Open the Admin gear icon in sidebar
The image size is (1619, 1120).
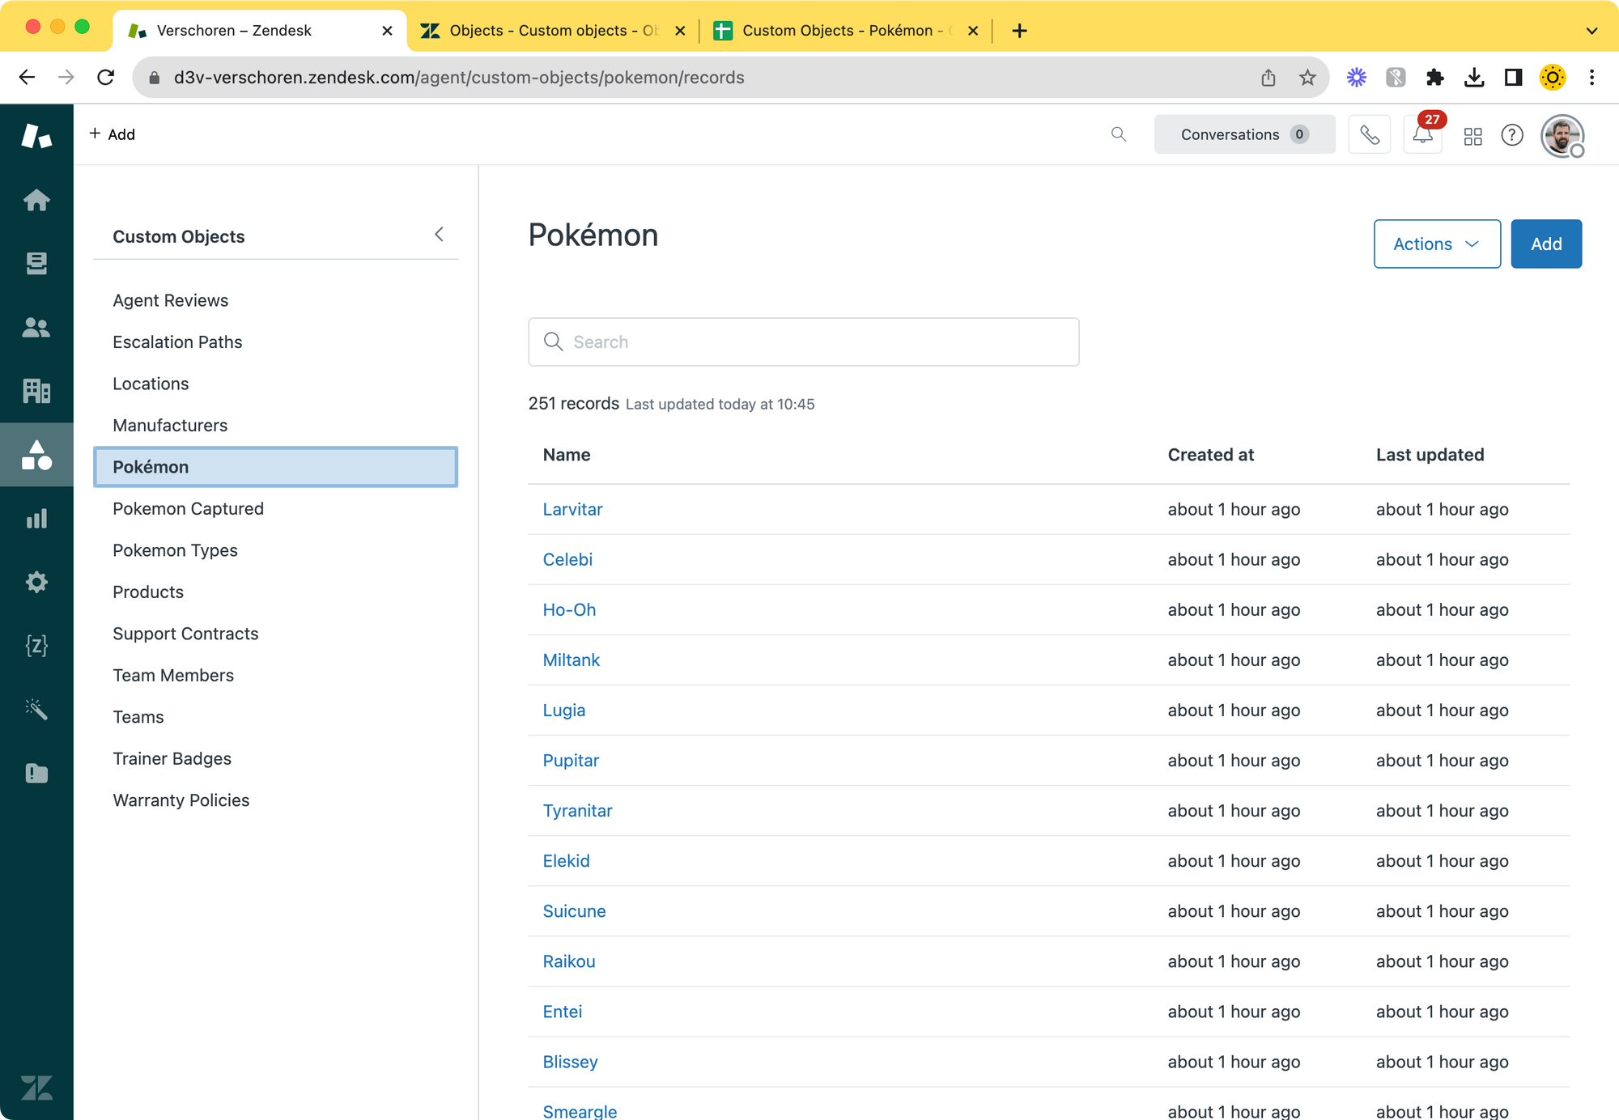36,582
